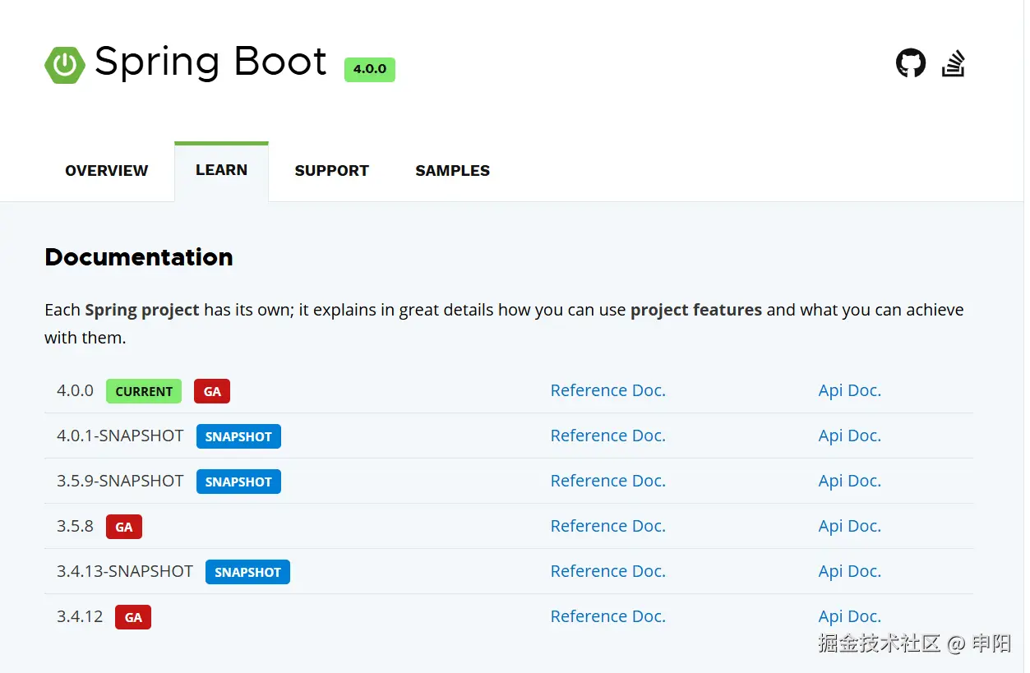
Task: Open the GitHub repository icon
Action: 910,63
